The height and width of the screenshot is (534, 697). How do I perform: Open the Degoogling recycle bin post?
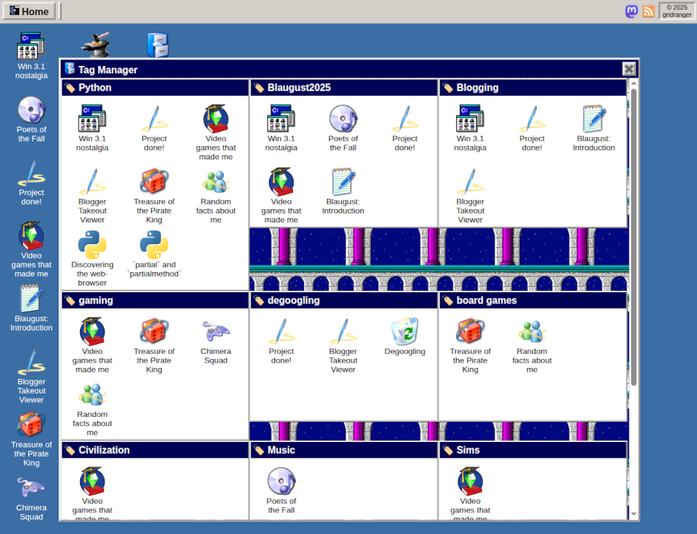[405, 337]
